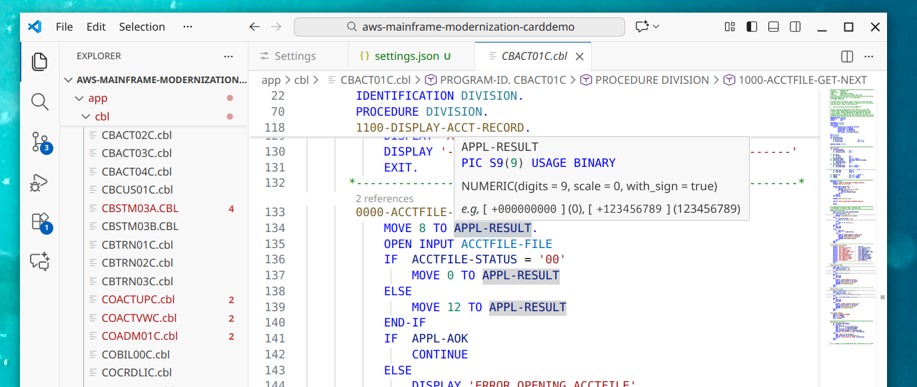The image size is (917, 387).
Task: Open the Run and Debug view
Action: 40,182
